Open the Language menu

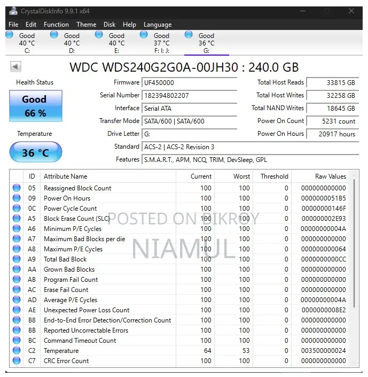pos(158,25)
